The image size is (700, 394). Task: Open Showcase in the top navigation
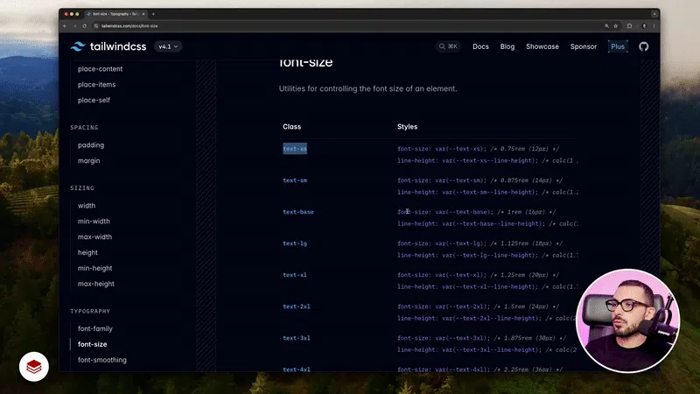click(542, 46)
